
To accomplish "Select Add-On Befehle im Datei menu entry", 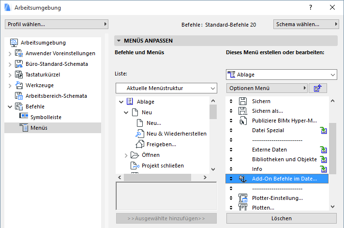I will coord(284,179).
